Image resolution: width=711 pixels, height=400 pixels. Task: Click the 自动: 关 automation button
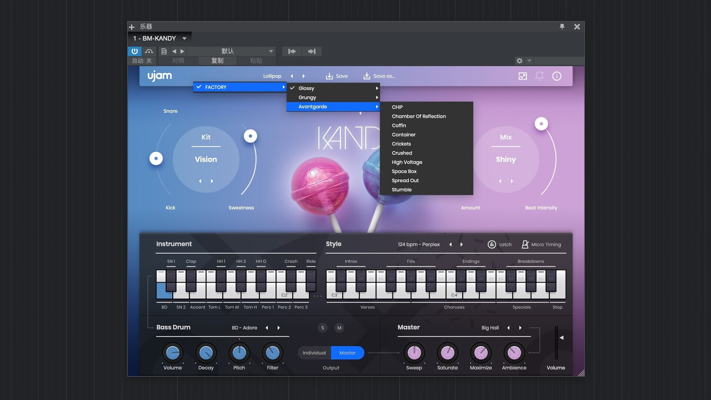(x=142, y=61)
